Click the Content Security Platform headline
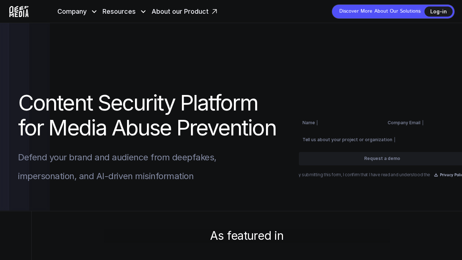 (x=147, y=116)
